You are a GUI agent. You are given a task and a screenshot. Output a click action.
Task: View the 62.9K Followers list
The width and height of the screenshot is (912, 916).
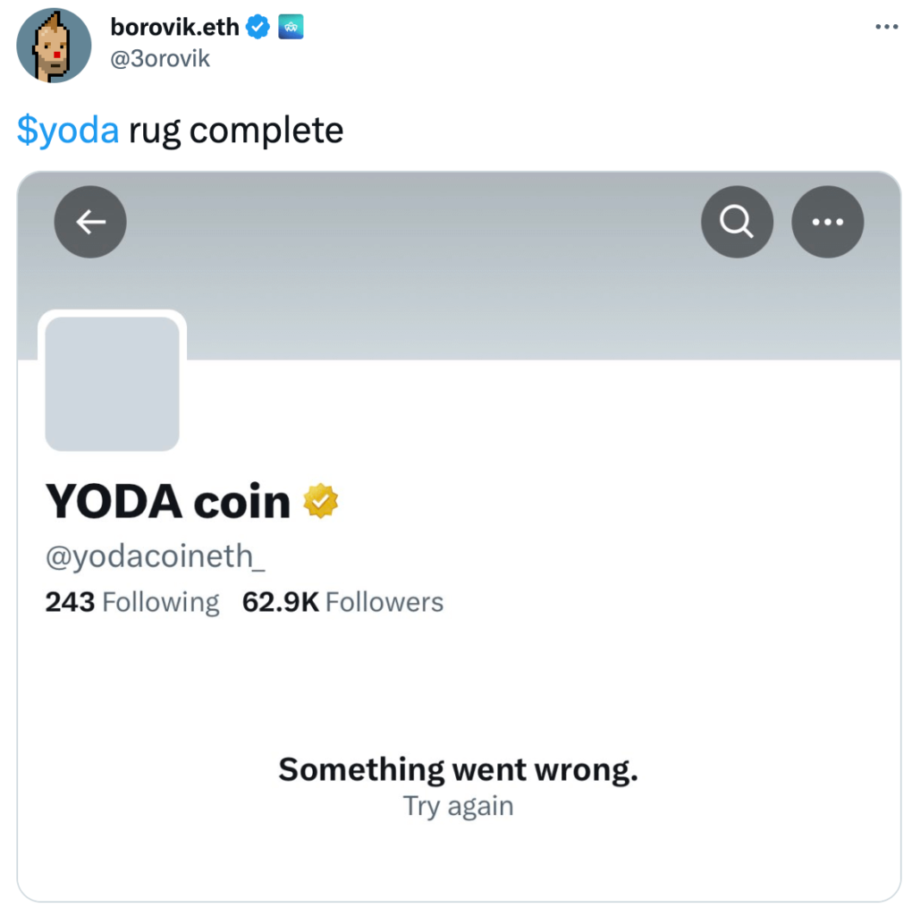tap(342, 602)
